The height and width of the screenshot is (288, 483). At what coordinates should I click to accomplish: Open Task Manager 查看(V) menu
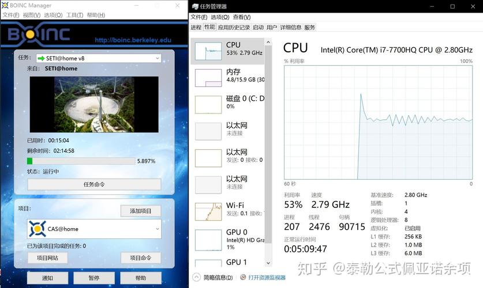tap(241, 17)
